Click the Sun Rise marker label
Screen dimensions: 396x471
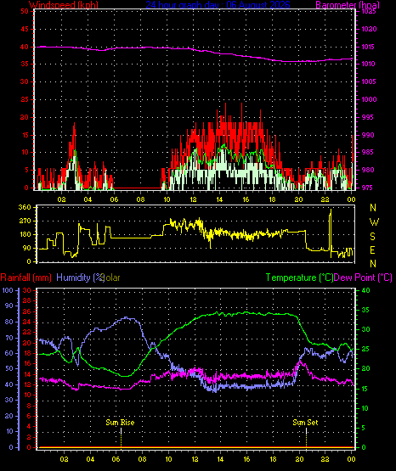coord(120,423)
